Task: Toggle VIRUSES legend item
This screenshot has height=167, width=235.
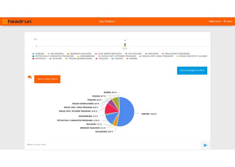Action: tap(117, 58)
